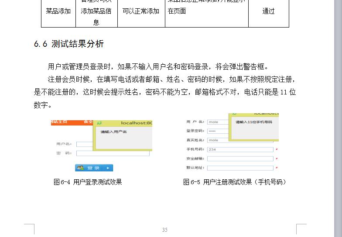The height and width of the screenshot is (237, 342).
Task: Click the 密码 input box in figure 6-4
Action: pos(113,153)
